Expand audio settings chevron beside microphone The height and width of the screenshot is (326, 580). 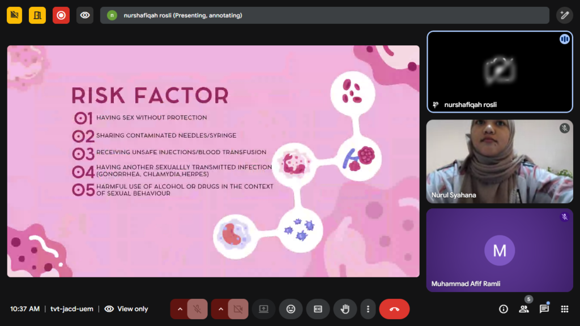click(x=180, y=309)
